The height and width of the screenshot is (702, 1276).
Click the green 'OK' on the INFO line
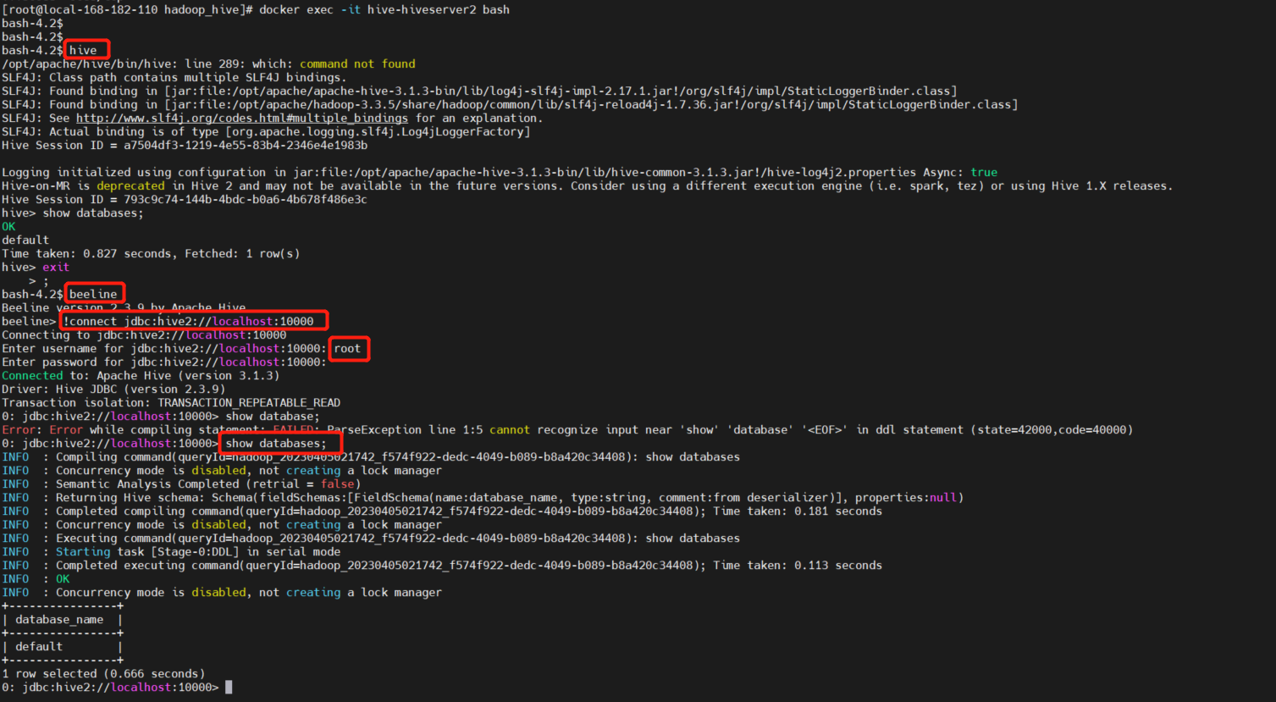tap(63, 579)
